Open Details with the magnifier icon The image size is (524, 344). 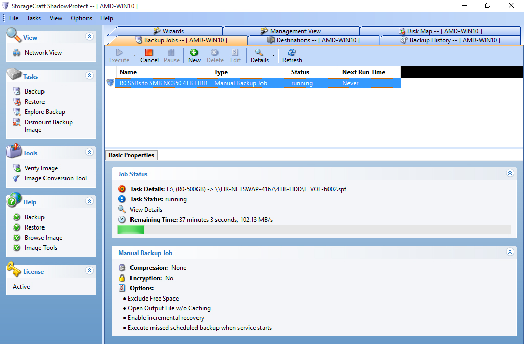pyautogui.click(x=259, y=52)
